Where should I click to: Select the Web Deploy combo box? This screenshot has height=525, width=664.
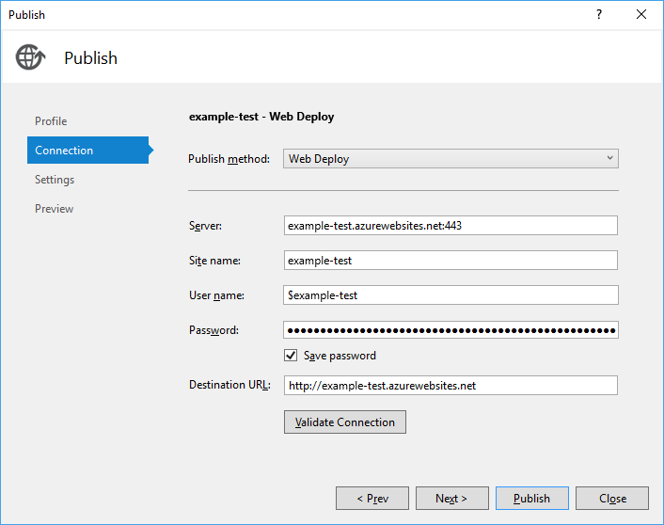[x=451, y=158]
